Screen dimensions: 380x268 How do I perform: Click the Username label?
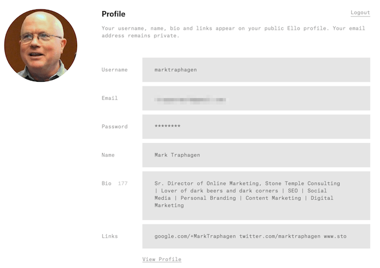pyautogui.click(x=115, y=69)
